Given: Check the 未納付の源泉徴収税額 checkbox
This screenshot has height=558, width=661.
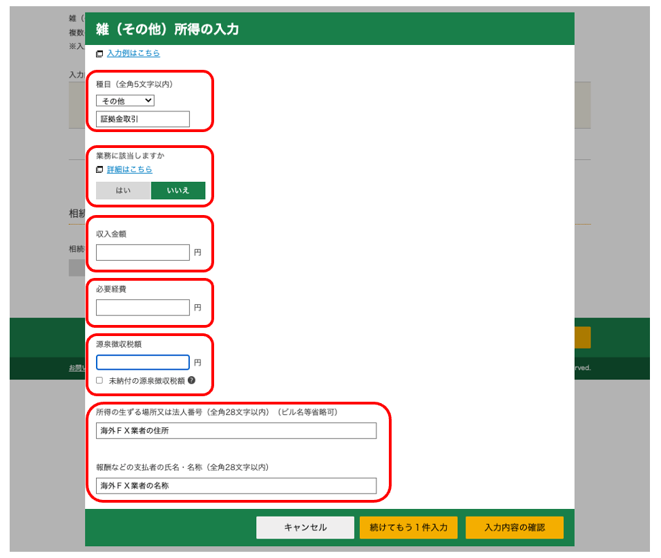Looking at the screenshot, I should tap(99, 380).
